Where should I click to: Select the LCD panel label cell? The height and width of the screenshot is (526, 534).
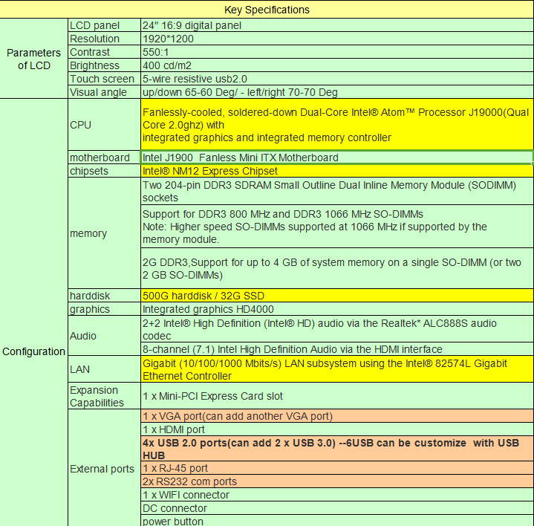(104, 25)
